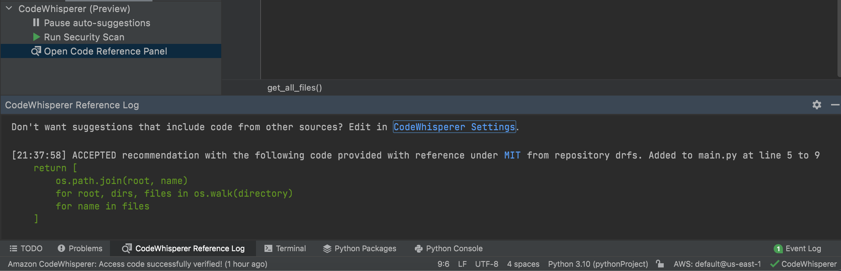Open the Python Packages tab
Image resolution: width=841 pixels, height=271 pixels.
[360, 248]
